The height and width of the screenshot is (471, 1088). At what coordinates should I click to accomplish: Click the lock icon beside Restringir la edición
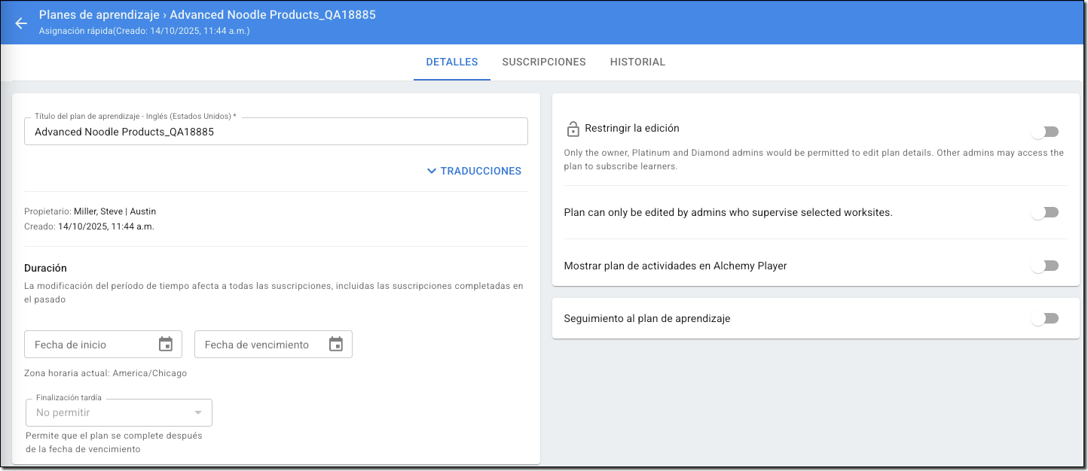(573, 129)
